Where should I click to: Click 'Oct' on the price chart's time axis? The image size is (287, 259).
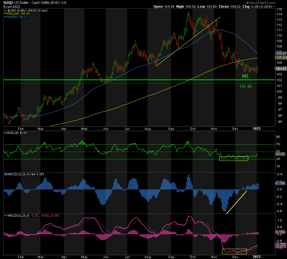pyautogui.click(x=193, y=129)
